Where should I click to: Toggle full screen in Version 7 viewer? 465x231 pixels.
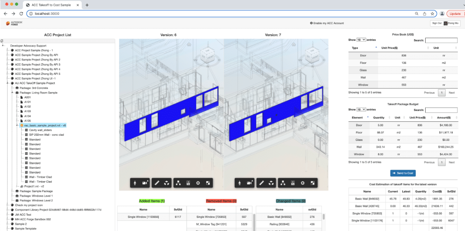point(313,183)
